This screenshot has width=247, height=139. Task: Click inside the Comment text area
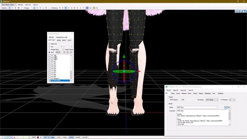coord(203,118)
